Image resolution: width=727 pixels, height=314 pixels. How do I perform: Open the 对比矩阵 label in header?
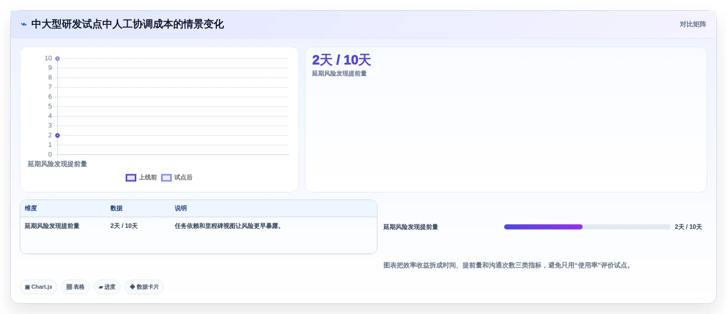pyautogui.click(x=693, y=24)
